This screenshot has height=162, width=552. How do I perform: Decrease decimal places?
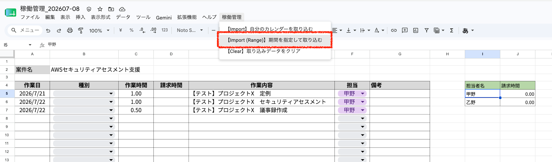[x=142, y=30]
